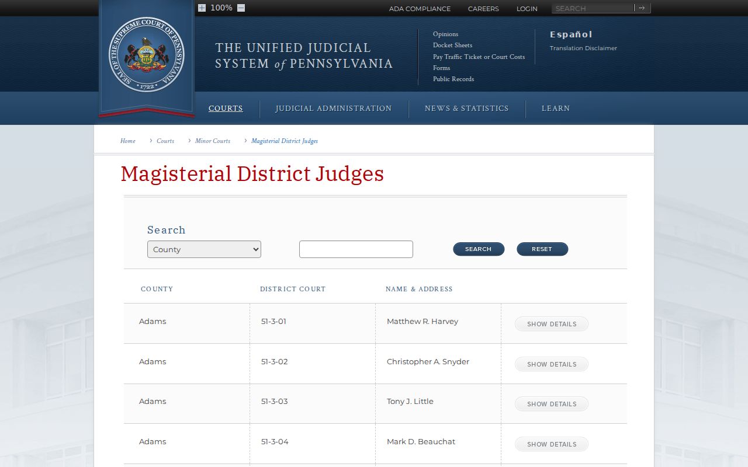Screen dimensions: 748x467
Task: Open Pay Traffic Ticket or Court Costs
Action: click(x=479, y=57)
